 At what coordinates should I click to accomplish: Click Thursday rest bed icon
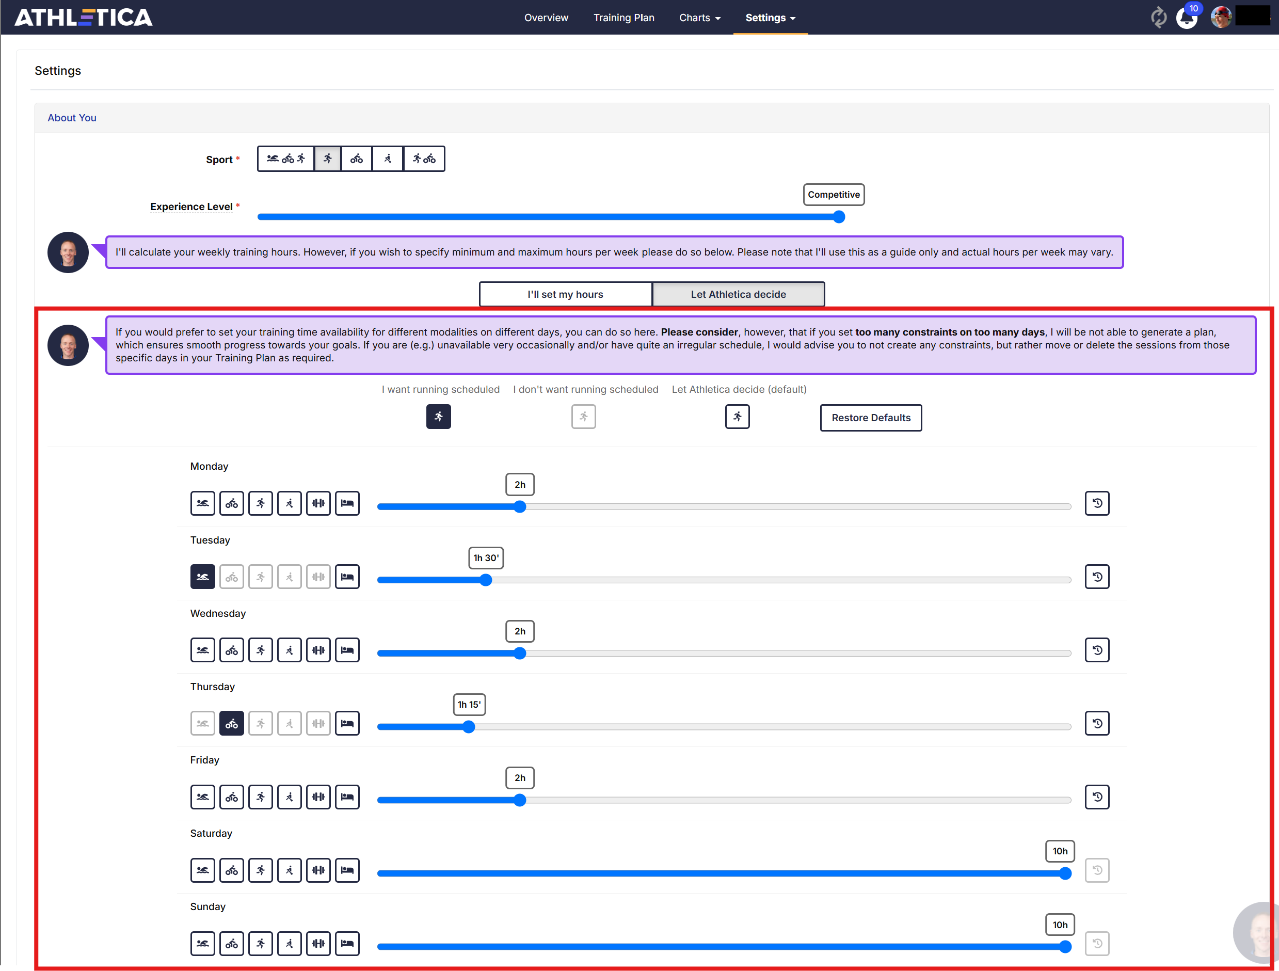pos(347,724)
